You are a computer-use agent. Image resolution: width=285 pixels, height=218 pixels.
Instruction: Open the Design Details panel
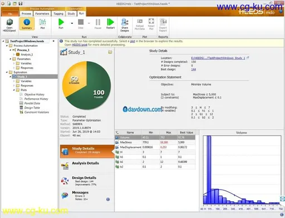pos(87,181)
